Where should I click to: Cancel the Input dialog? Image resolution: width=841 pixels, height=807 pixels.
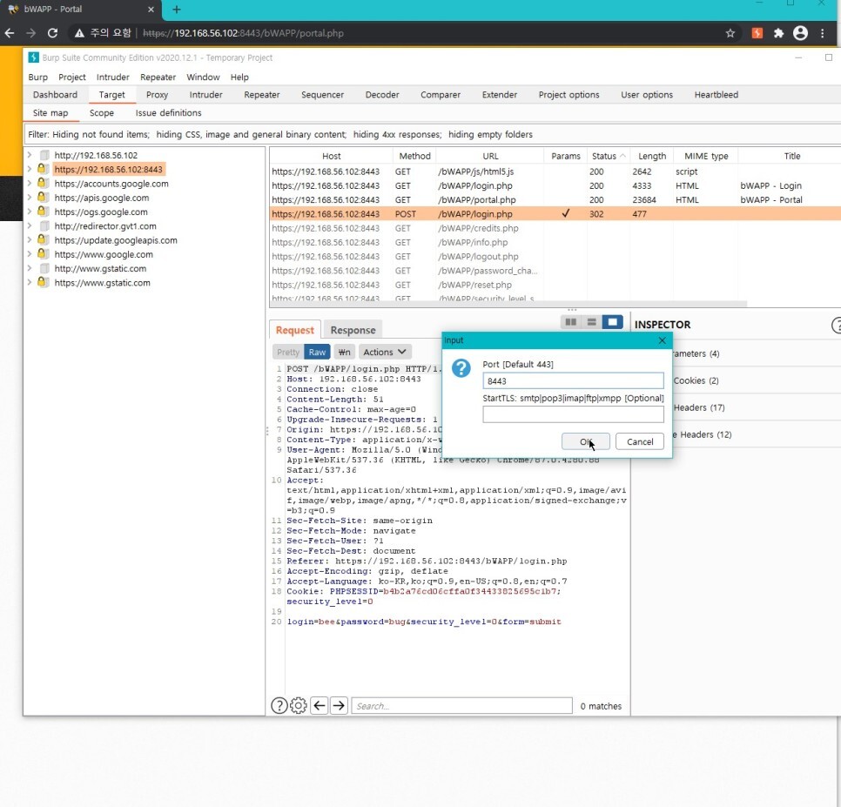pos(639,441)
